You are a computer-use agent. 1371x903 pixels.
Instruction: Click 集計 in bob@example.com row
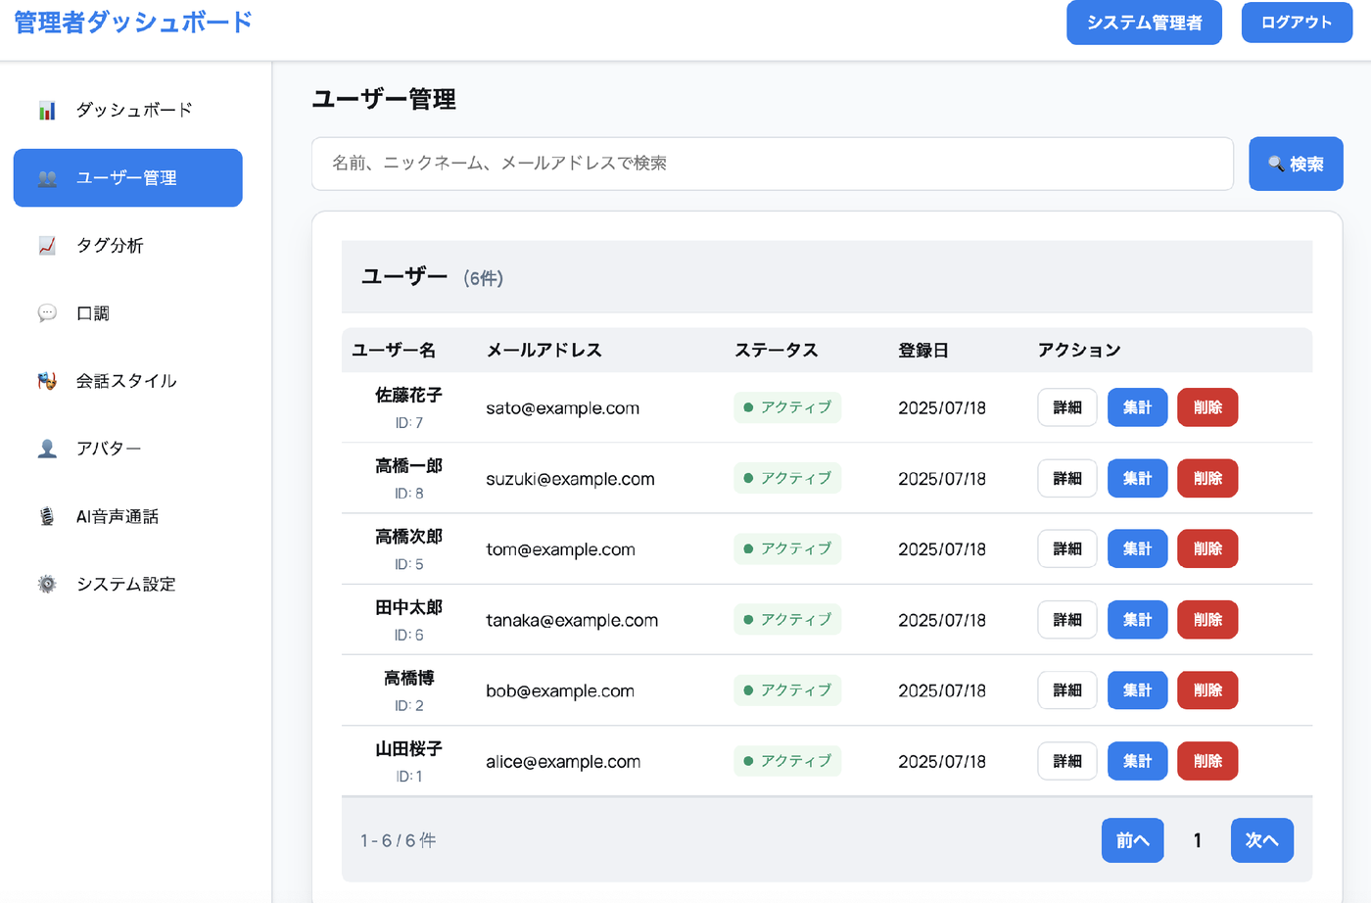pyautogui.click(x=1137, y=690)
